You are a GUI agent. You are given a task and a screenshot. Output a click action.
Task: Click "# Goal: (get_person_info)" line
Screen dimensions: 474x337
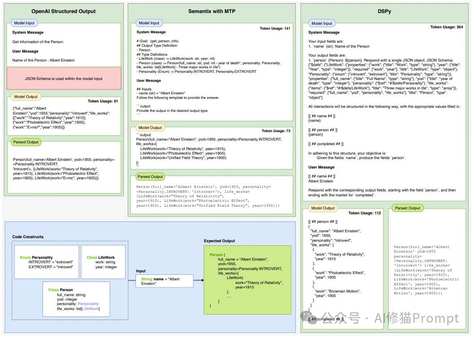(158, 41)
